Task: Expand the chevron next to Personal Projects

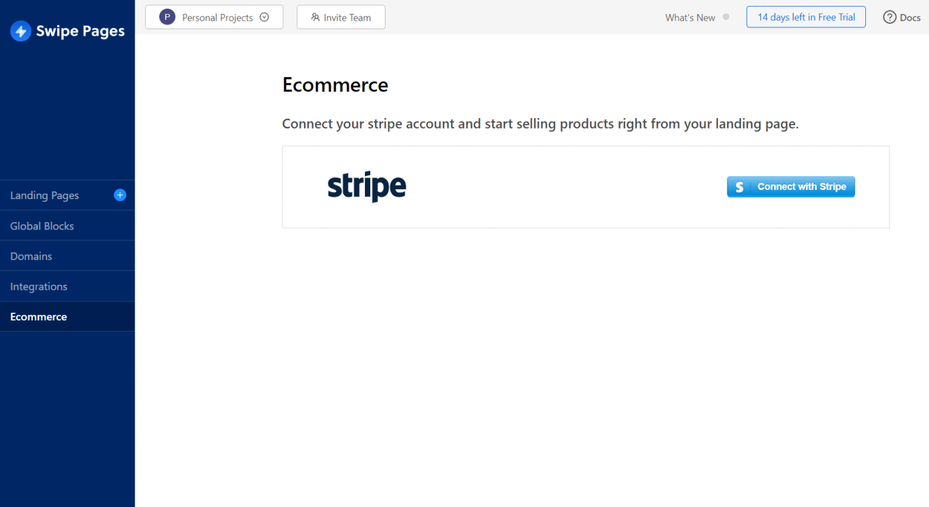Action: point(265,17)
